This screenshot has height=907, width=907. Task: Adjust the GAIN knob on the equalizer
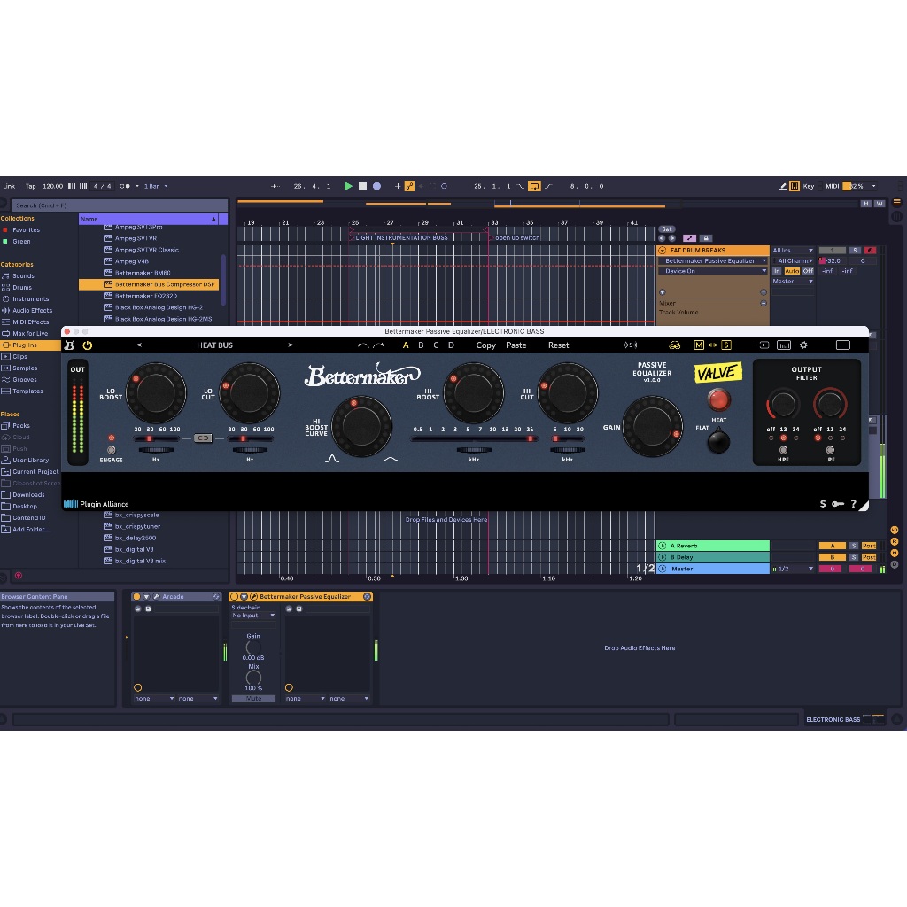click(652, 426)
